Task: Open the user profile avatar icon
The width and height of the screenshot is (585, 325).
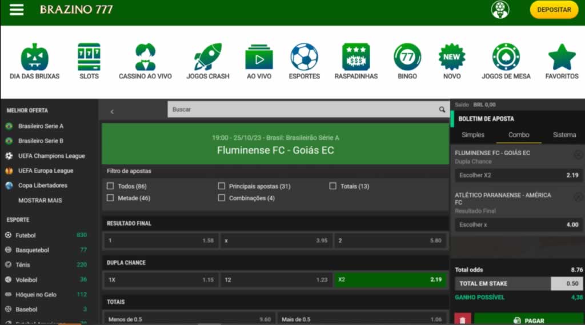Action: tap(500, 10)
